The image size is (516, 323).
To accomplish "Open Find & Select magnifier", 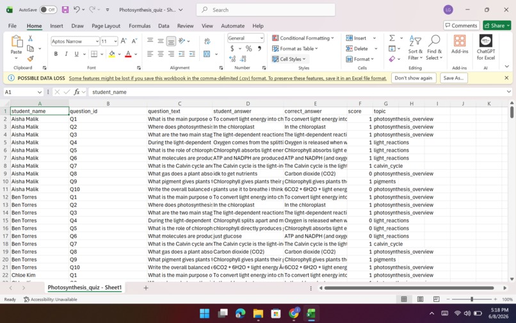I will 435,48.
